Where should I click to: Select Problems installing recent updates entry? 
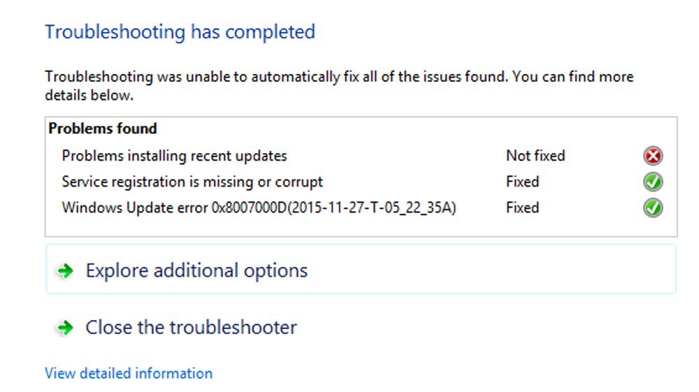click(174, 156)
